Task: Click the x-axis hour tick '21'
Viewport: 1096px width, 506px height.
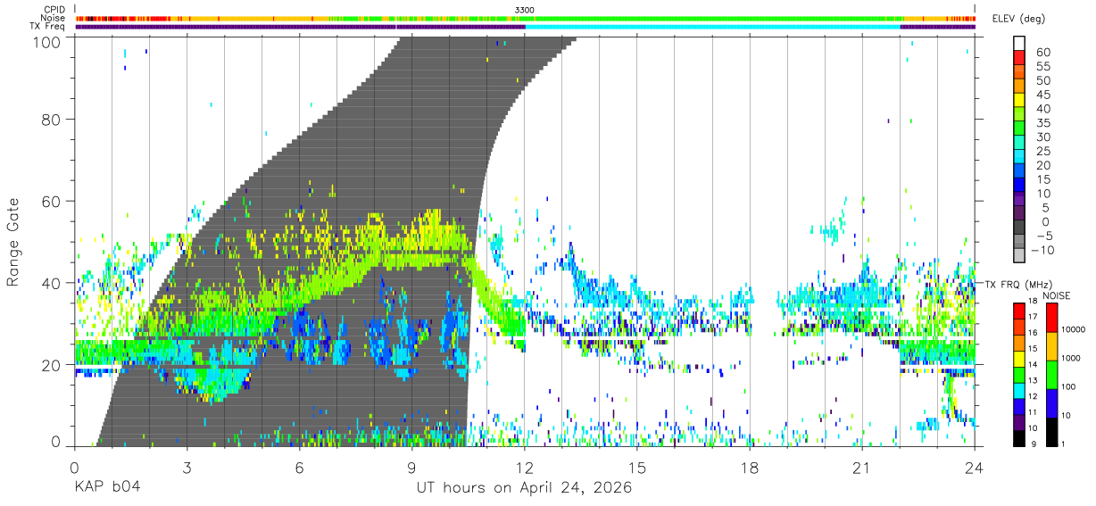Action: coord(861,468)
